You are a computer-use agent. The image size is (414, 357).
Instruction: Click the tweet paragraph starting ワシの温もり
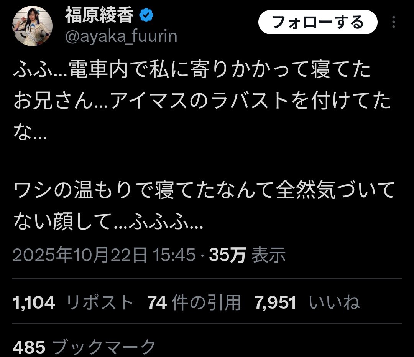204,205
